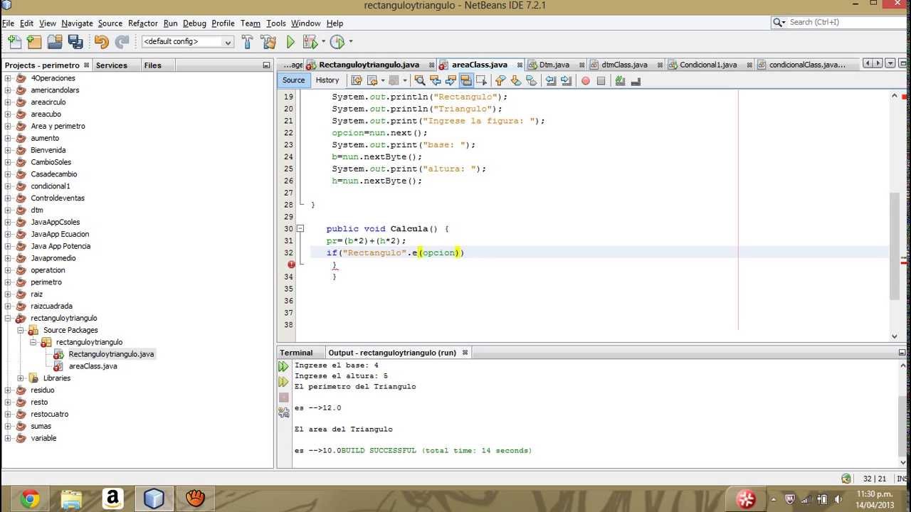Expand the variable project node

(x=8, y=438)
